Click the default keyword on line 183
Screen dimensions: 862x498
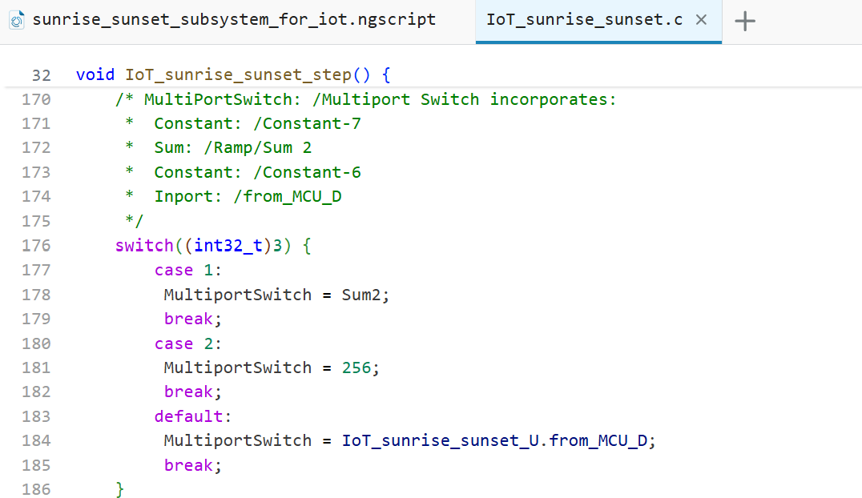[x=189, y=416]
